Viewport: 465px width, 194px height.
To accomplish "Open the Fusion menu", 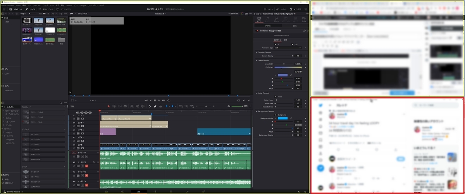I will 69,5.
